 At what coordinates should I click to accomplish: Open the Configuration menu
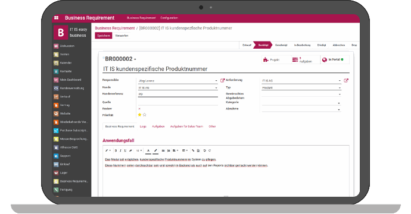tap(169, 18)
